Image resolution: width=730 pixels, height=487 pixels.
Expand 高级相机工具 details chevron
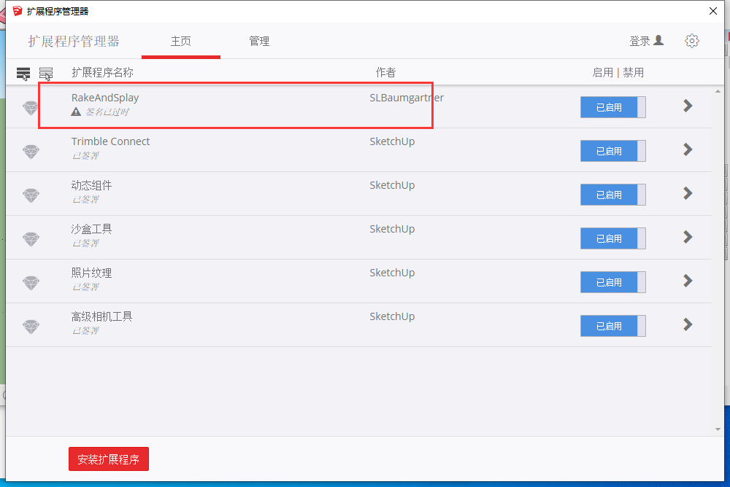tap(688, 324)
